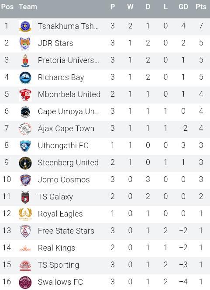
Task: Sort table by Pts column header
Action: 201,7
